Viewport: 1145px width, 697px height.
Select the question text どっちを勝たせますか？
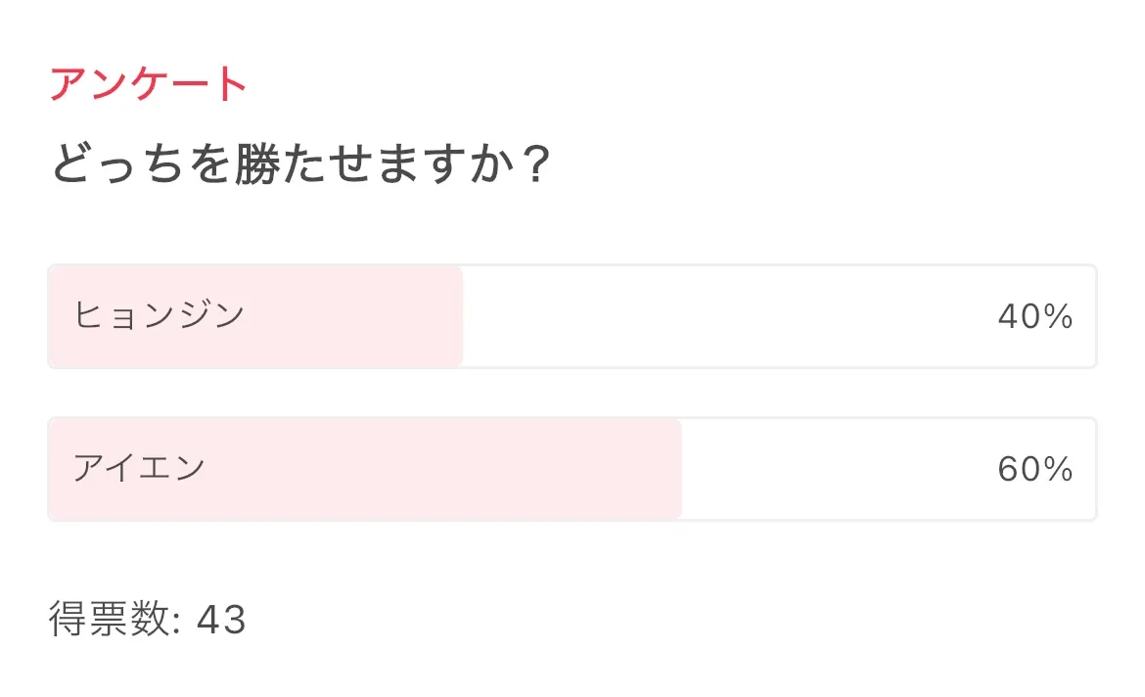[301, 166]
